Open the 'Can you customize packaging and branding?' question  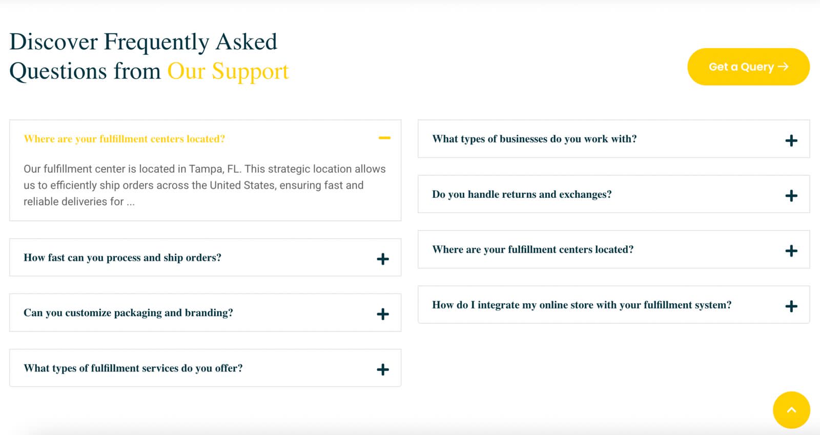coord(128,313)
